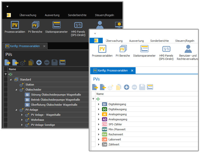The height and width of the screenshot is (153, 202).
Task: Open HMI-Panels (SPS-Direkt) in the dark window
Action: click(x=78, y=29)
